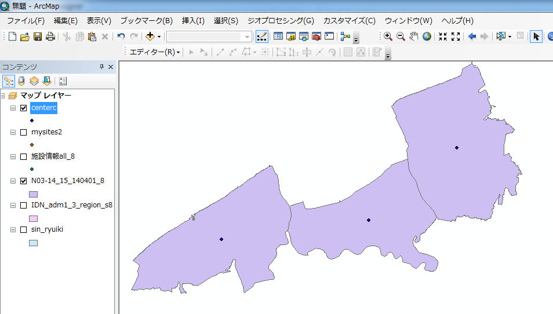Open the ブックマーク(B) menu

point(146,20)
